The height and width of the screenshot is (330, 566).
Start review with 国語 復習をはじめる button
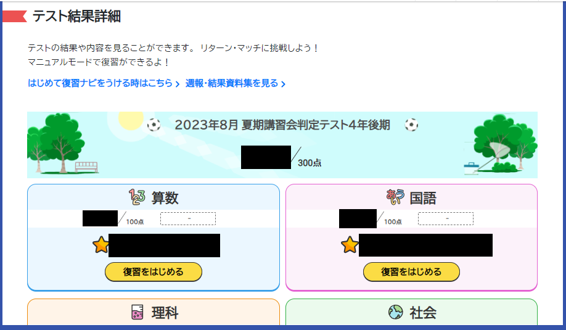click(411, 272)
